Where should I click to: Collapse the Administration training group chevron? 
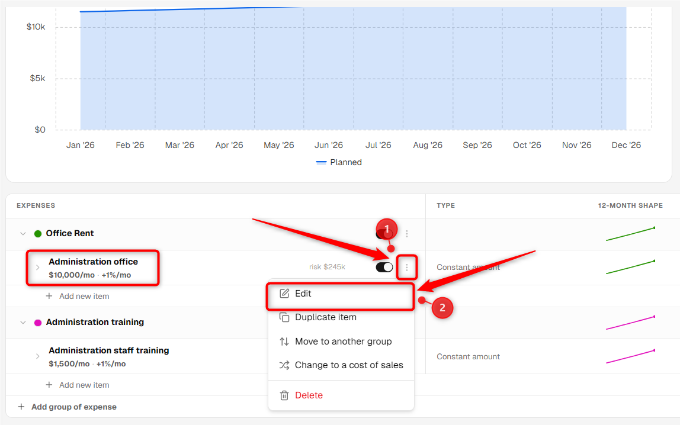[23, 323]
